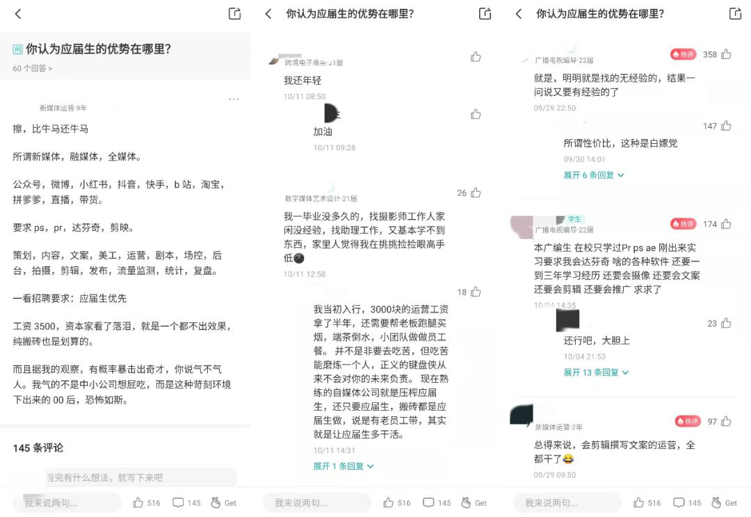Like the 加油 reply
This screenshot has height=517, width=751.
(476, 114)
